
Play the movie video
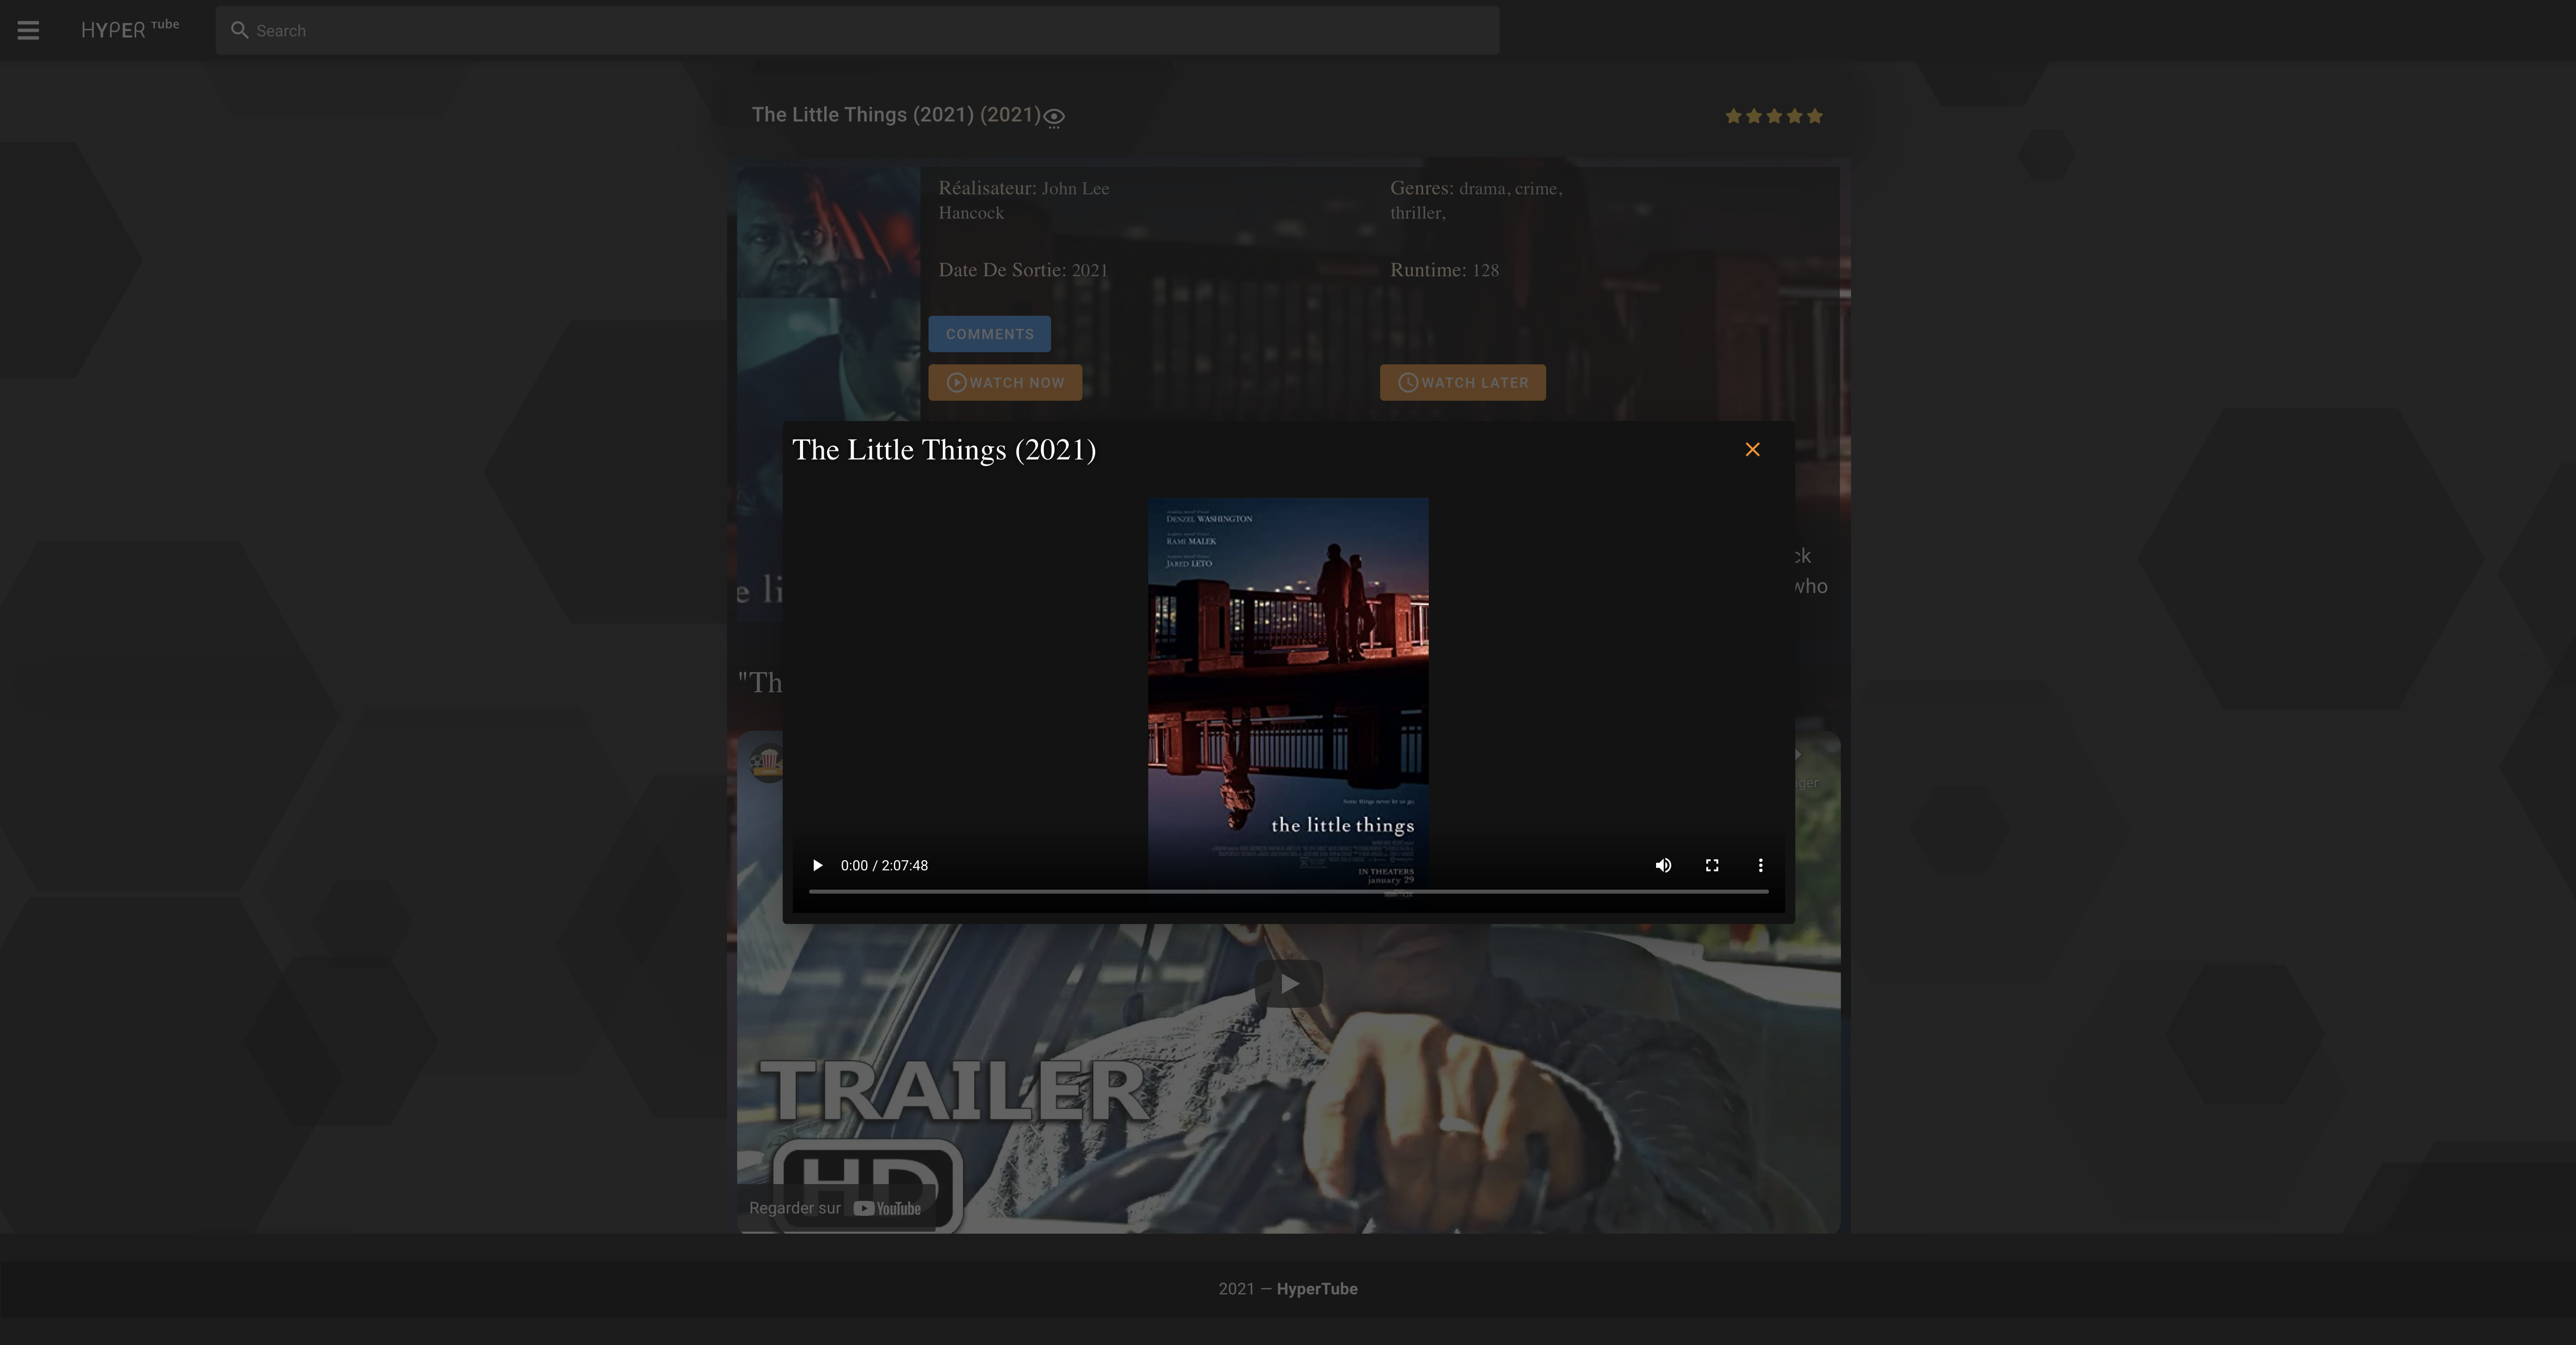(x=817, y=865)
